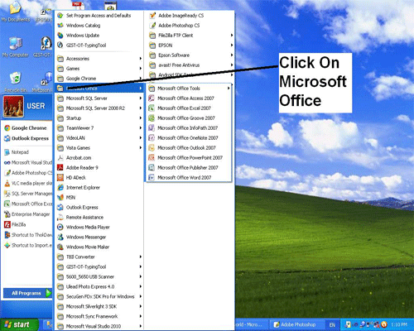Click Windows Movie Maker icon

(x=60, y=247)
